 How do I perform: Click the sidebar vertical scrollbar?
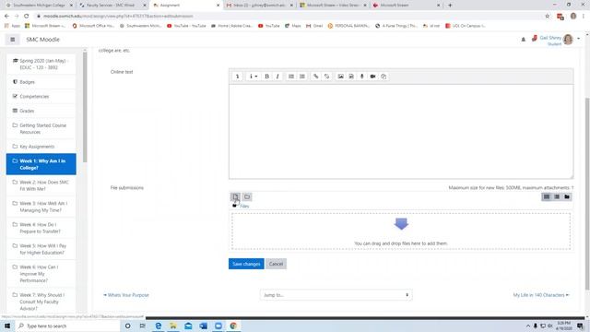click(x=85, y=107)
